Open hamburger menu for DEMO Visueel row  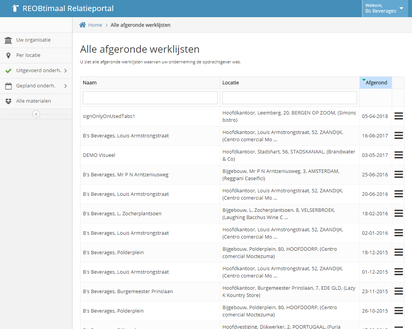(398, 155)
